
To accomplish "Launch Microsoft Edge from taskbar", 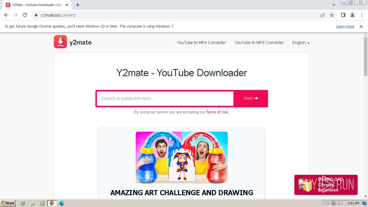I will click(x=62, y=203).
